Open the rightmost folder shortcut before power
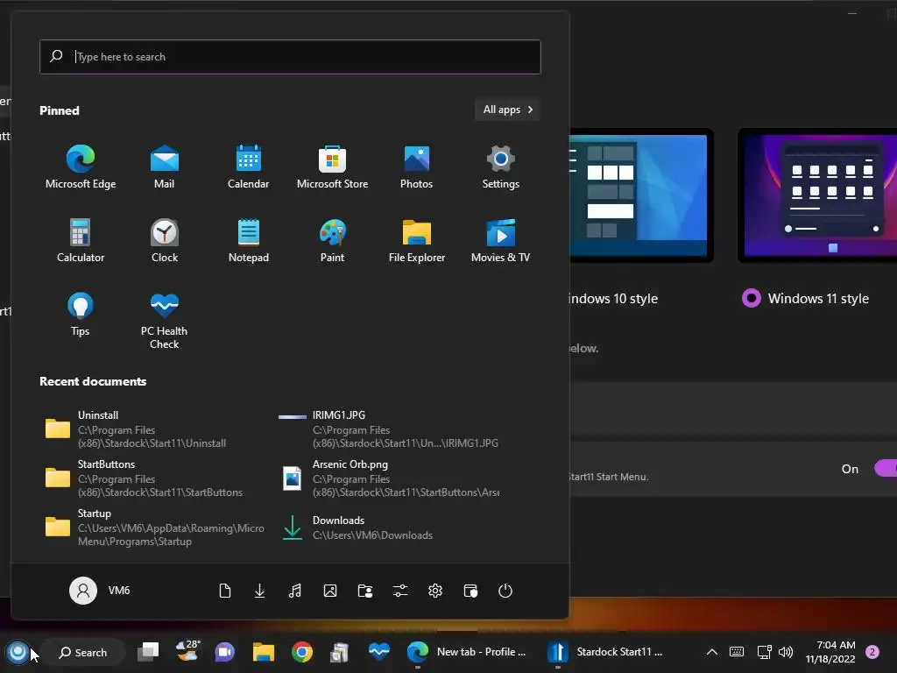 pyautogui.click(x=470, y=591)
